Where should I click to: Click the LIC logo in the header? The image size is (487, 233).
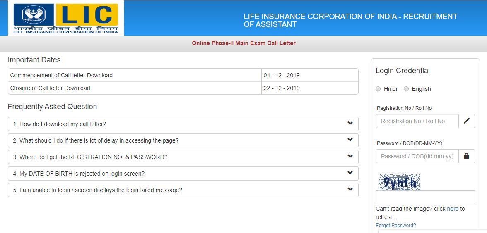coord(65,18)
